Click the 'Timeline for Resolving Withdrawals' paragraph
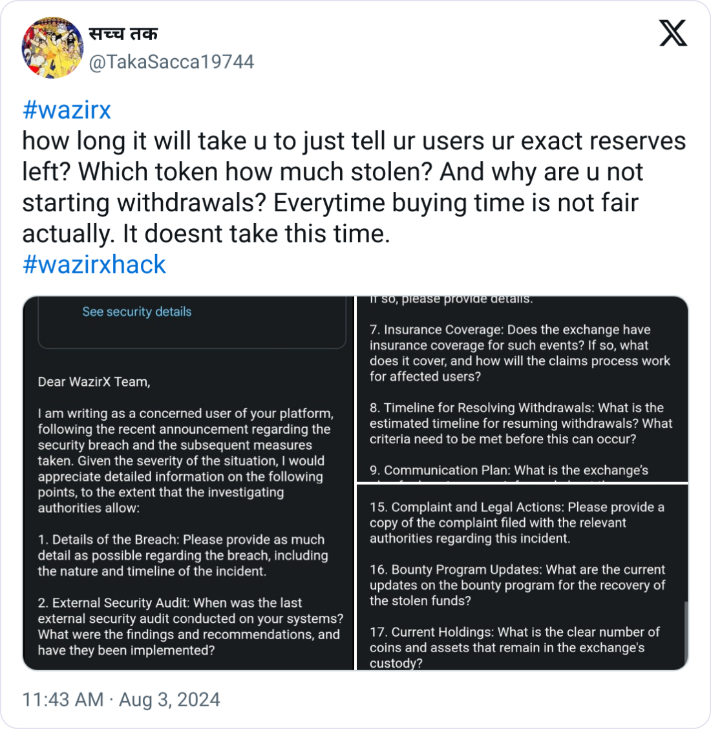 point(521,423)
